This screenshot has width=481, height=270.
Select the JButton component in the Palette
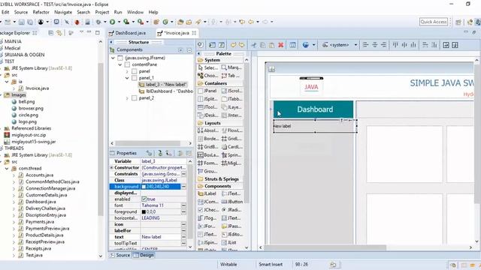click(x=232, y=202)
